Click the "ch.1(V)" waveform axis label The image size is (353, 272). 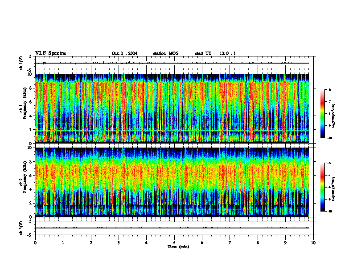[x=21, y=63]
